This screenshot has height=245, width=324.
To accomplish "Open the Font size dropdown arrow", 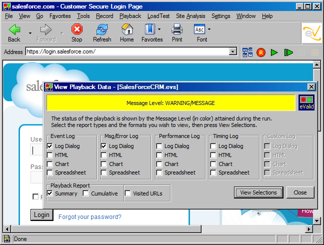I will [209, 29].
